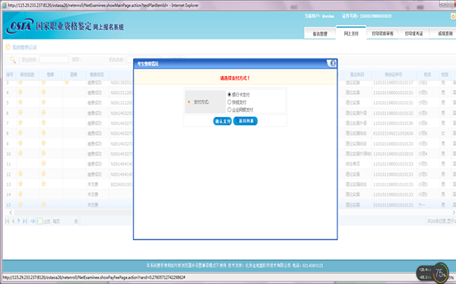Open the 打印准考证 tab

pyautogui.click(x=414, y=33)
